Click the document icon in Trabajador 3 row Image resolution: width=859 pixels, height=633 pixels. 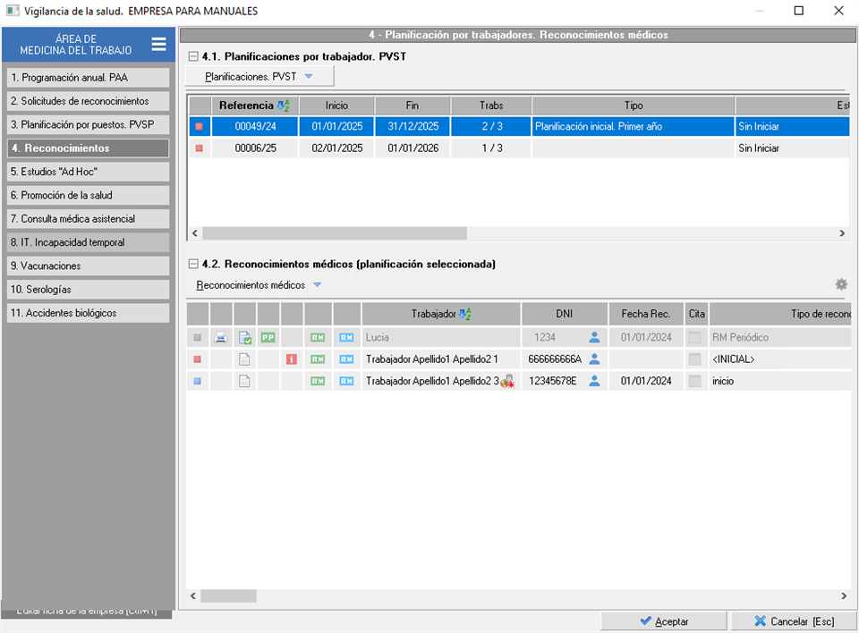[x=244, y=381]
